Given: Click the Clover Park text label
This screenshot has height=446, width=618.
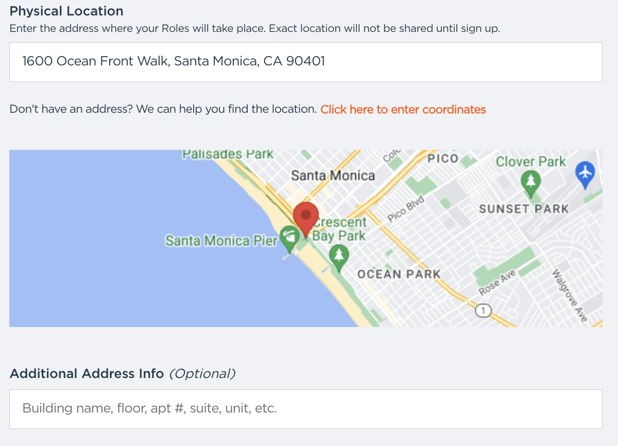Looking at the screenshot, I should (x=531, y=162).
